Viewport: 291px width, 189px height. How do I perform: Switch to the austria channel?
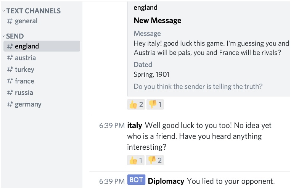[25, 58]
